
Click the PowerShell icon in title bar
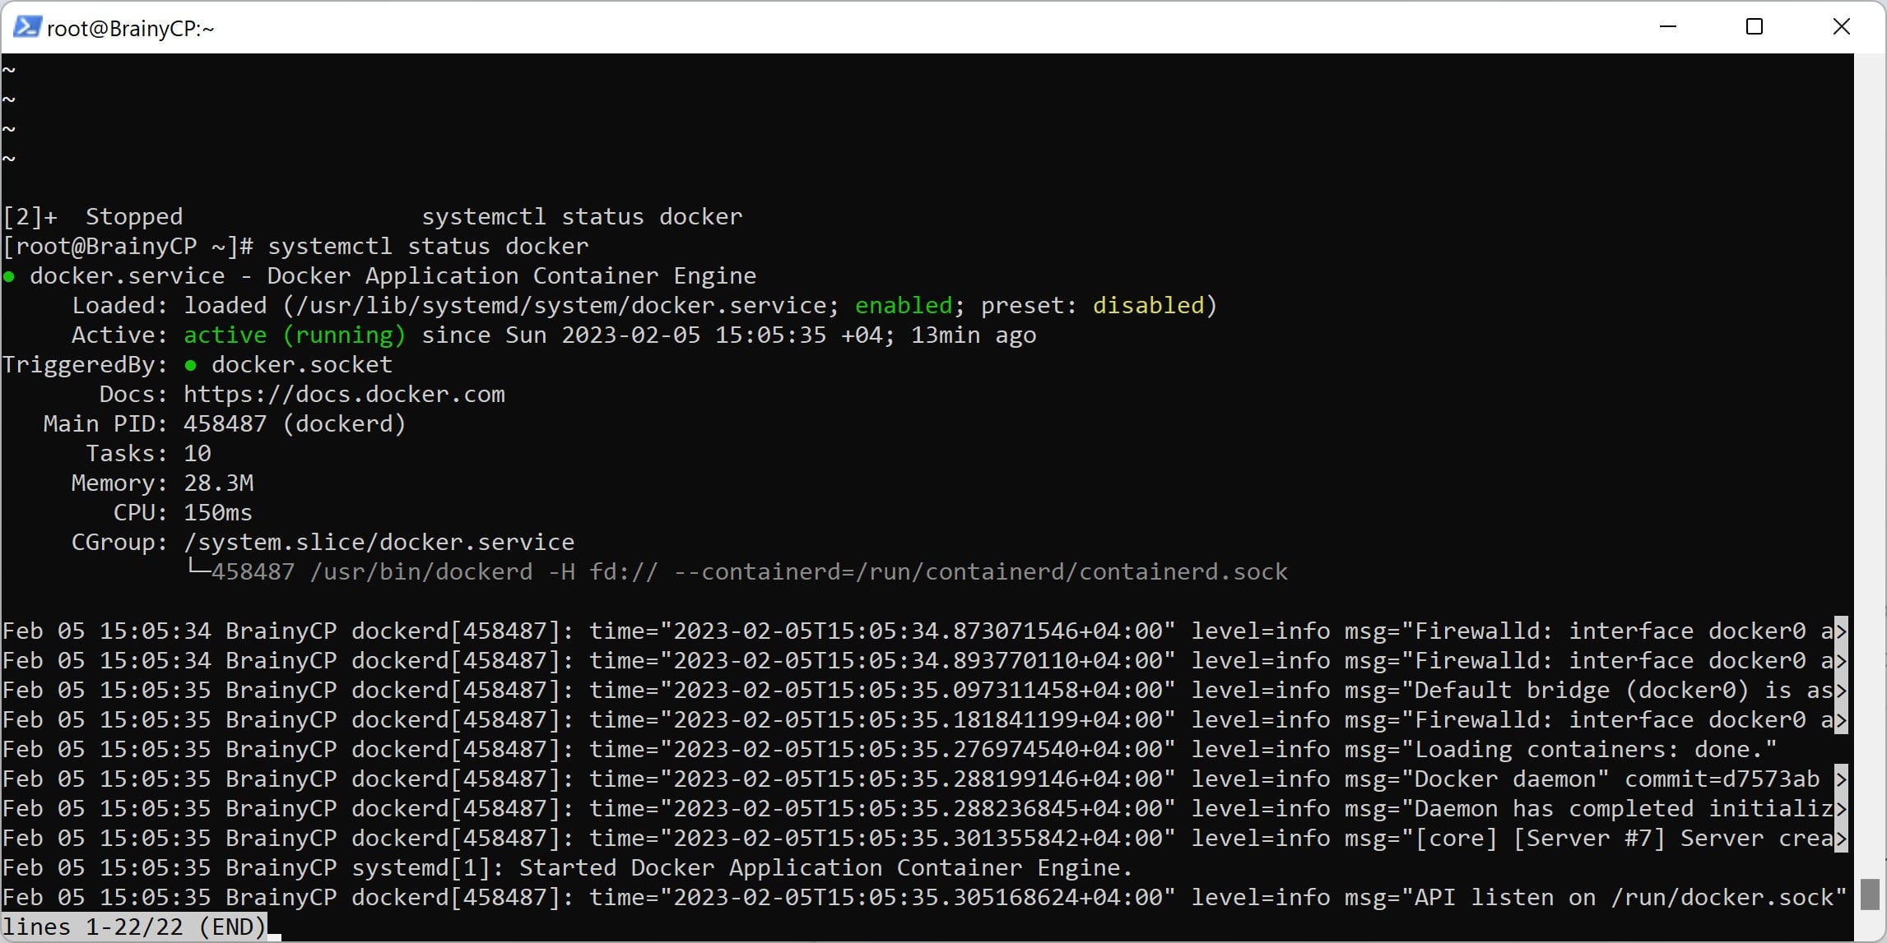(x=26, y=27)
